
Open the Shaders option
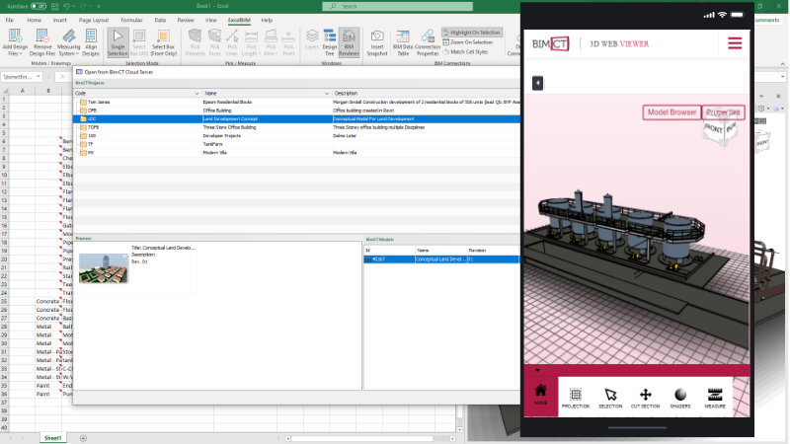click(x=680, y=398)
